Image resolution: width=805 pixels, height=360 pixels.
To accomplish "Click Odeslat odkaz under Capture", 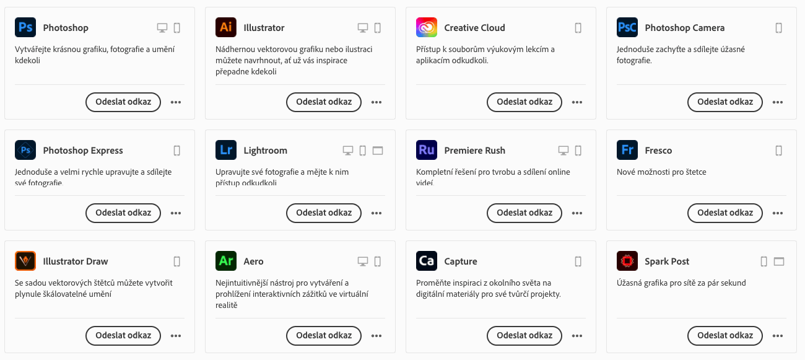I will point(524,336).
